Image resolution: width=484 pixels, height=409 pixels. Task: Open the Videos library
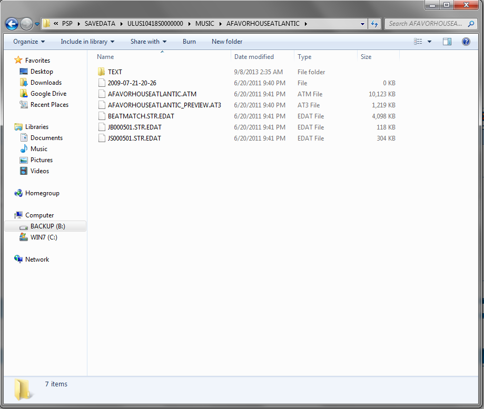point(40,171)
